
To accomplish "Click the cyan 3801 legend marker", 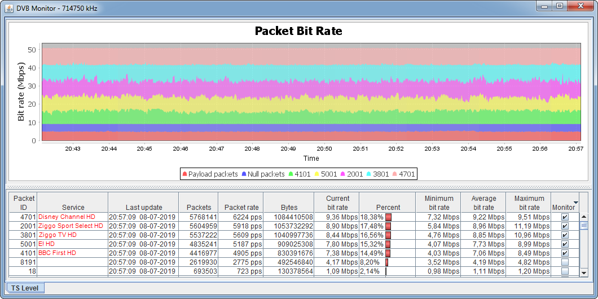I will coord(369,174).
